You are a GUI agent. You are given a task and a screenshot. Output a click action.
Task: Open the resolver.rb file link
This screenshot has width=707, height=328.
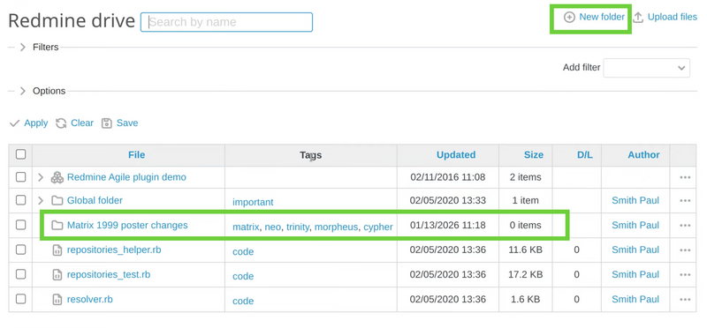(x=90, y=299)
